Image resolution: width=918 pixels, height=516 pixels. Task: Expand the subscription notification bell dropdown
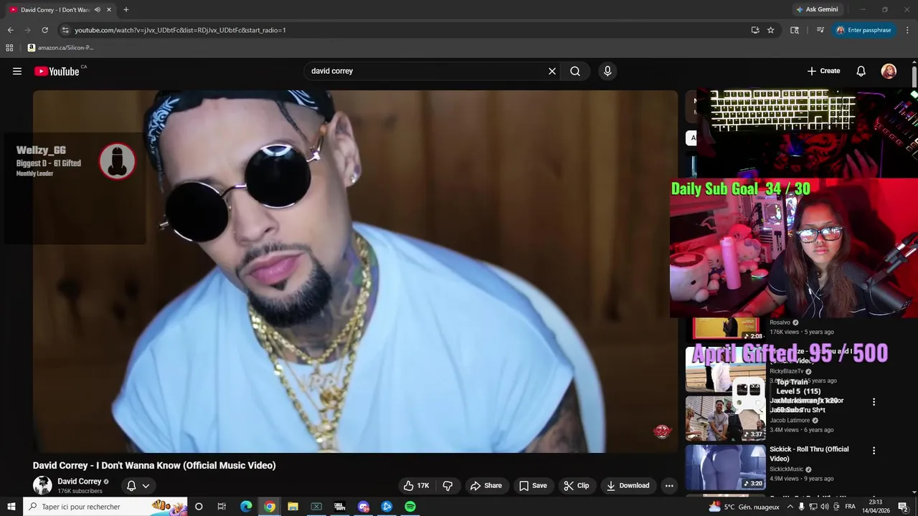click(x=138, y=485)
